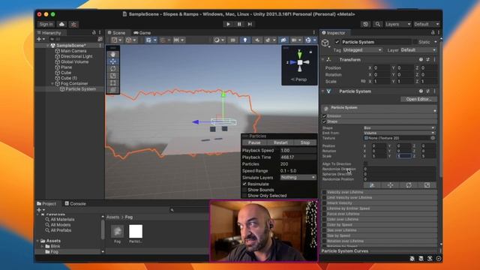Open the cloud services icon

[61, 24]
